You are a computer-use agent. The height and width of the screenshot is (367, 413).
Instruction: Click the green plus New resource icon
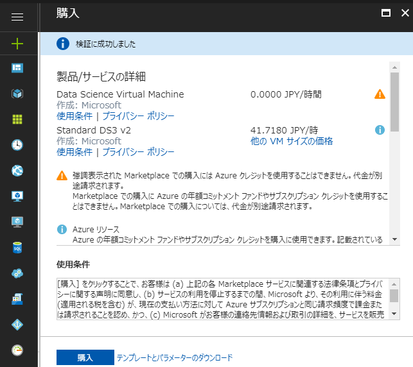[17, 44]
